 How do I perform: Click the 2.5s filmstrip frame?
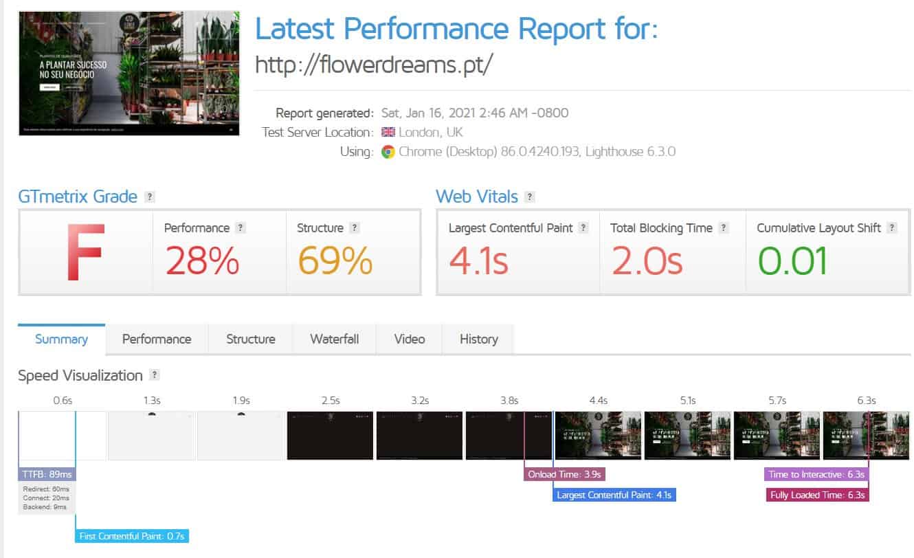(x=331, y=436)
